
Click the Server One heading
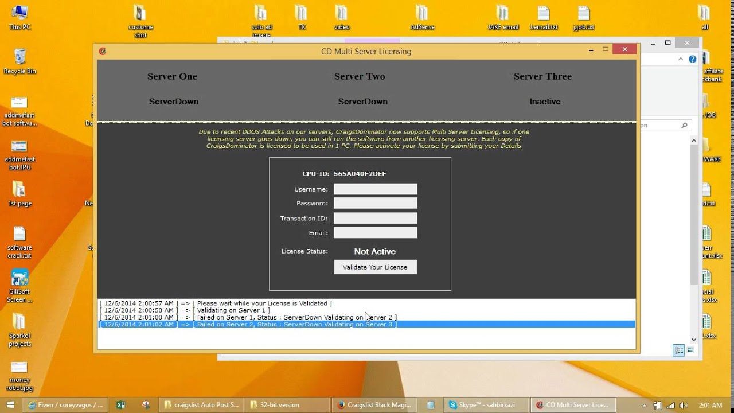click(172, 76)
